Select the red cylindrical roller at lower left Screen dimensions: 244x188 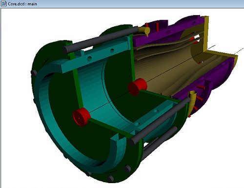pos(81,117)
